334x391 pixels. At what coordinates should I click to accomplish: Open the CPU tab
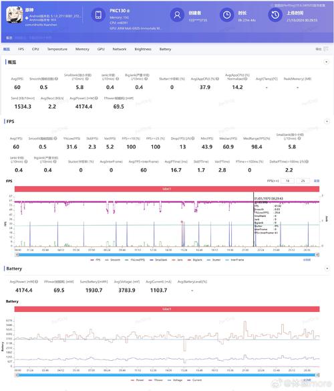tap(35, 49)
